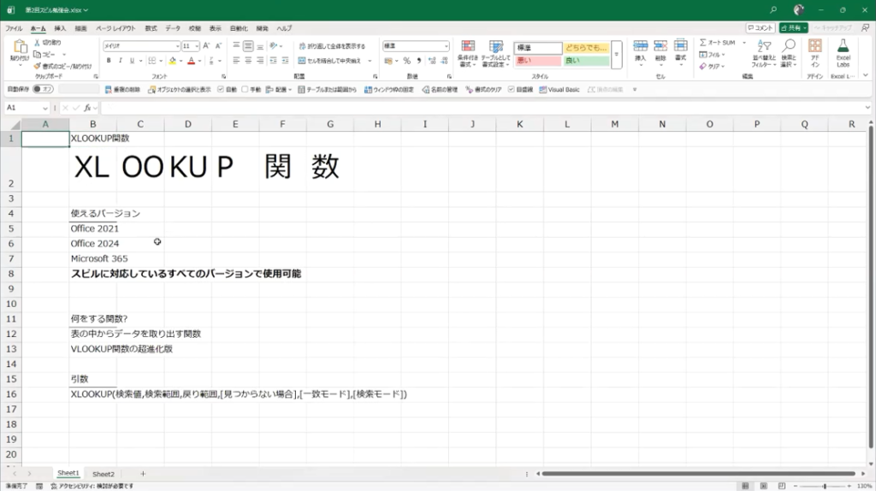Open the 挿入 (Insert) ribbon tab
The height and width of the screenshot is (491, 876).
click(x=60, y=28)
